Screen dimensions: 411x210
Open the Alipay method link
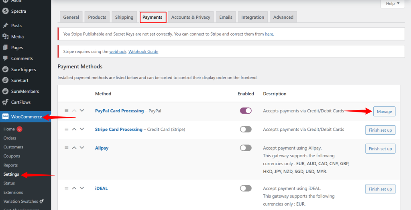pos(102,148)
